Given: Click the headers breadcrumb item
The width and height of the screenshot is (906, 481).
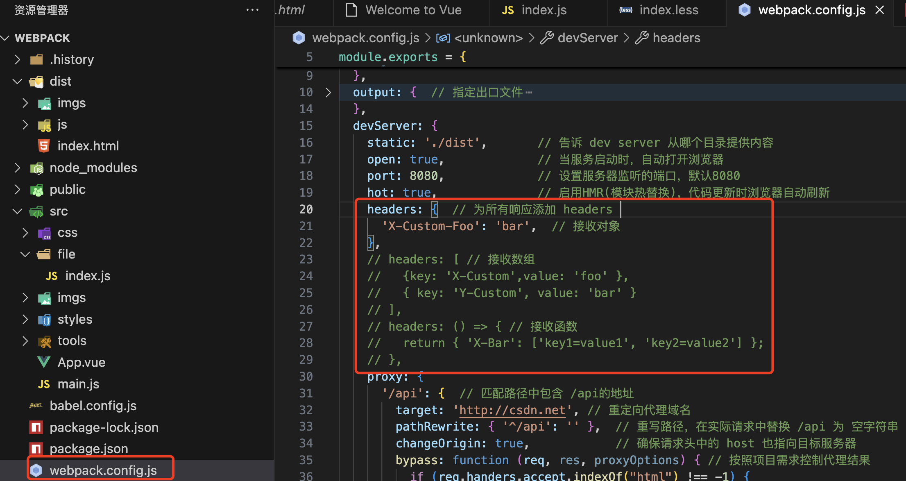Looking at the screenshot, I should pyautogui.click(x=676, y=37).
